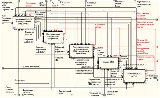Click the 'Данные по затратам' label
Image resolution: width=160 pixels, height=98 pixels.
29,33
